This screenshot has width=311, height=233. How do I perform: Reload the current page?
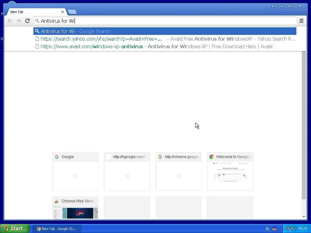(27, 21)
